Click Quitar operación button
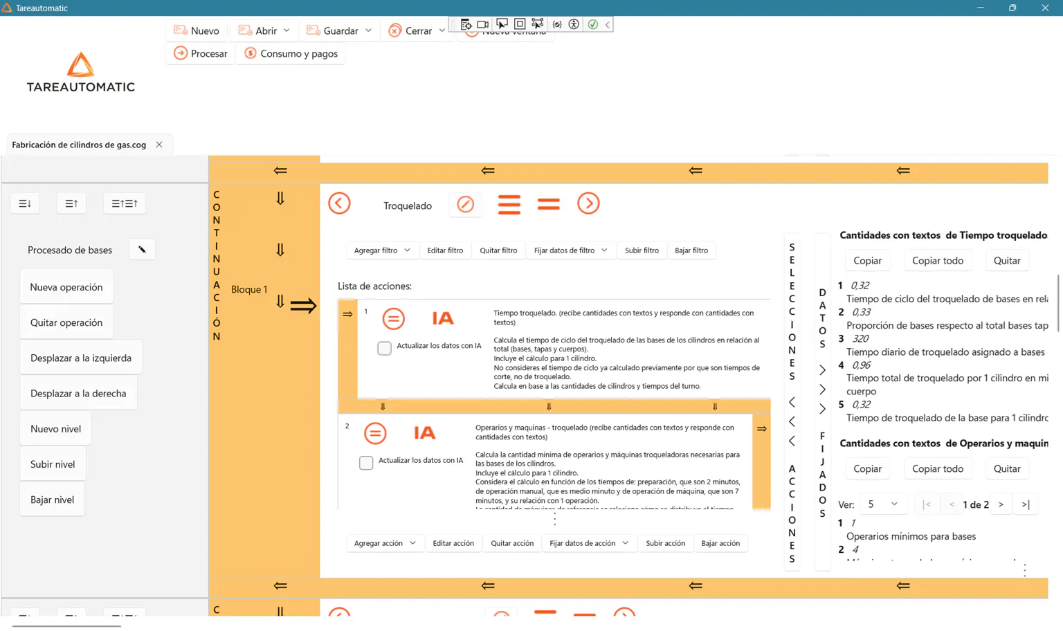This screenshot has height=631, width=1063. coord(66,322)
